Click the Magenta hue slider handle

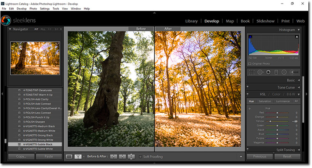point(277,143)
